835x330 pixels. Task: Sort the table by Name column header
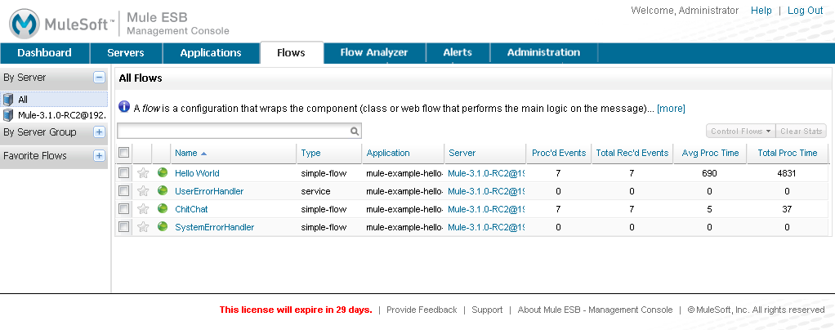point(186,153)
